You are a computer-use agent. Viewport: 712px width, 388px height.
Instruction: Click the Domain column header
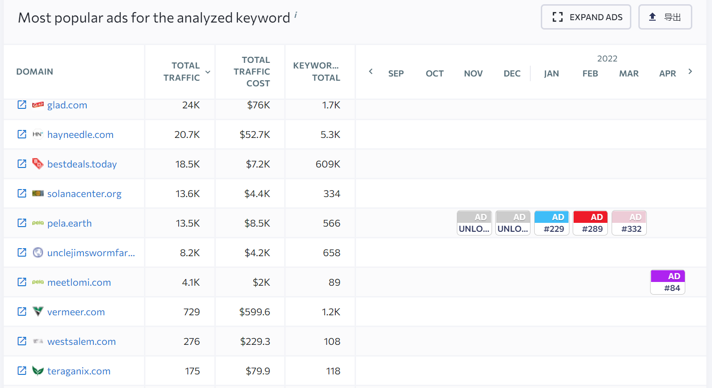tap(35, 72)
